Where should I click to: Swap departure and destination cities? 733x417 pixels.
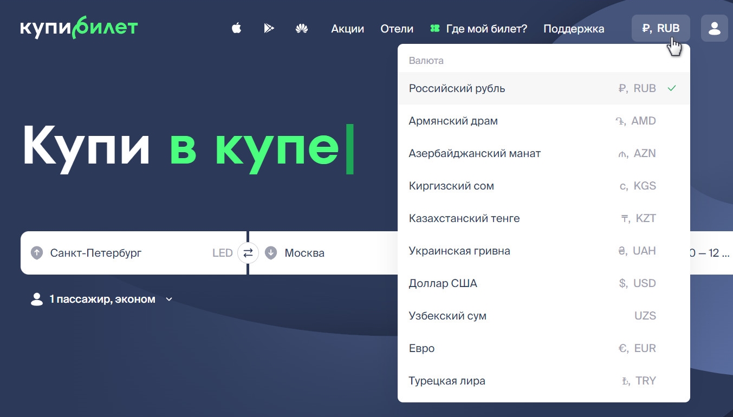coord(248,253)
